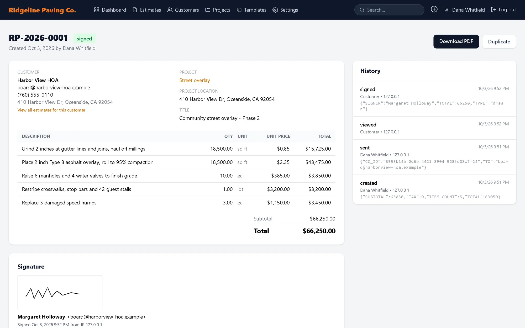This screenshot has height=328, width=525.
Task: Click the 'viewed' history entry
Action: pyautogui.click(x=434, y=128)
